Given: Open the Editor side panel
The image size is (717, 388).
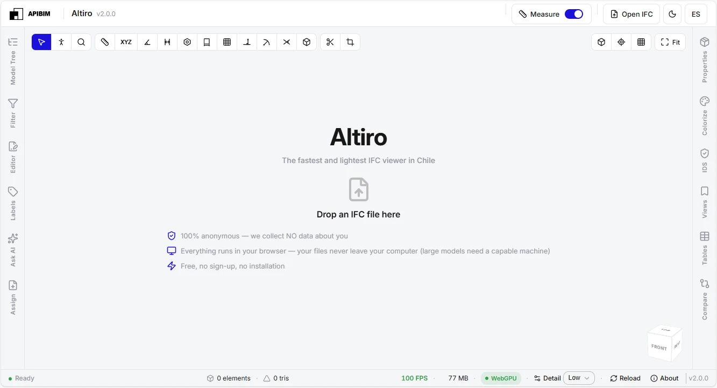Looking at the screenshot, I should click(x=13, y=157).
